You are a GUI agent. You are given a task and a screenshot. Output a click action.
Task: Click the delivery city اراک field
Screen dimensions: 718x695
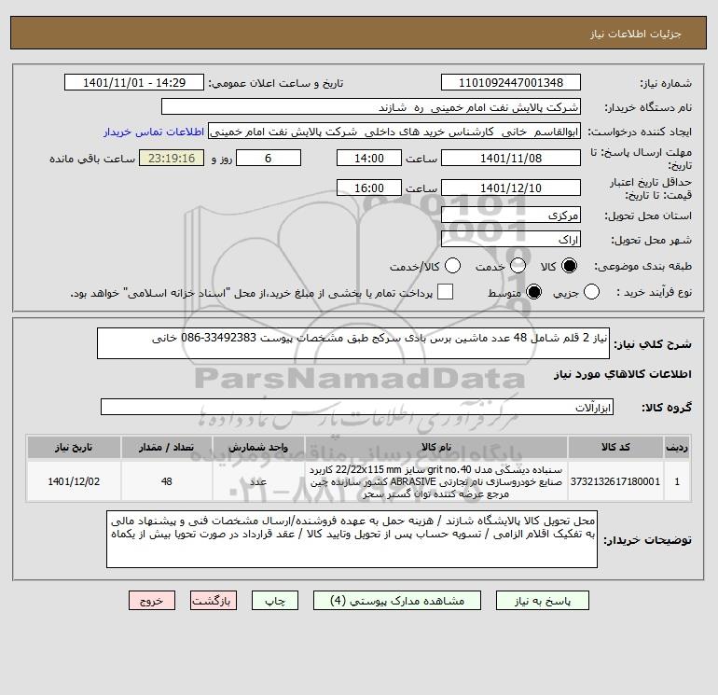click(511, 239)
